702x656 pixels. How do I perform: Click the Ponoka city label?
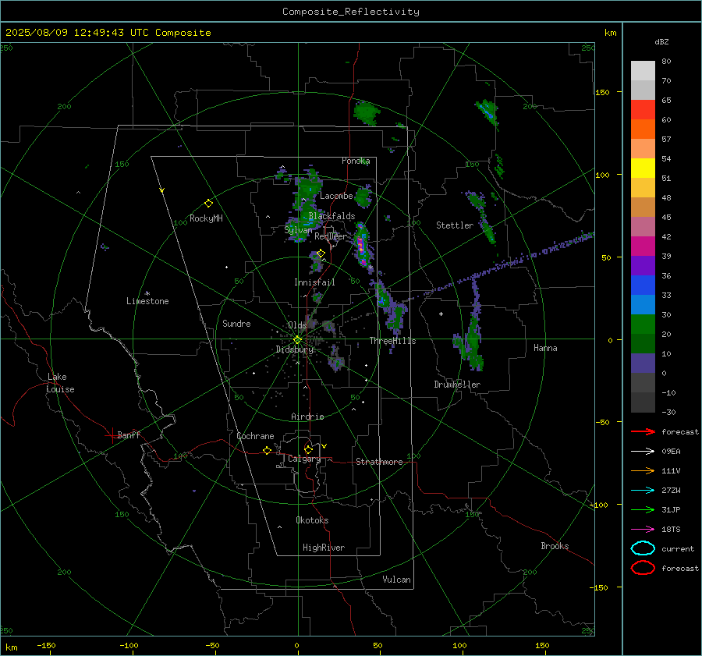pos(356,161)
